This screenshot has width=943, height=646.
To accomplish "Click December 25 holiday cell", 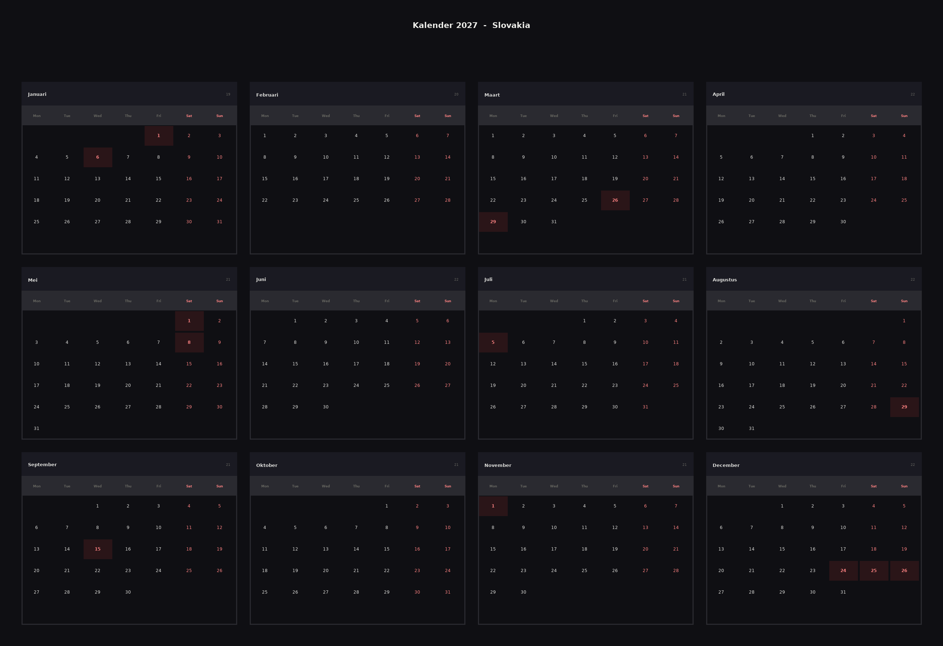I will pyautogui.click(x=874, y=570).
